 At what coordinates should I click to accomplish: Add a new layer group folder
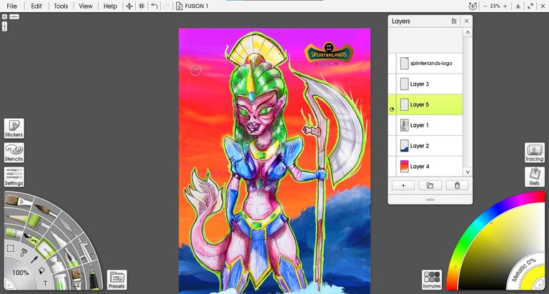(x=430, y=186)
